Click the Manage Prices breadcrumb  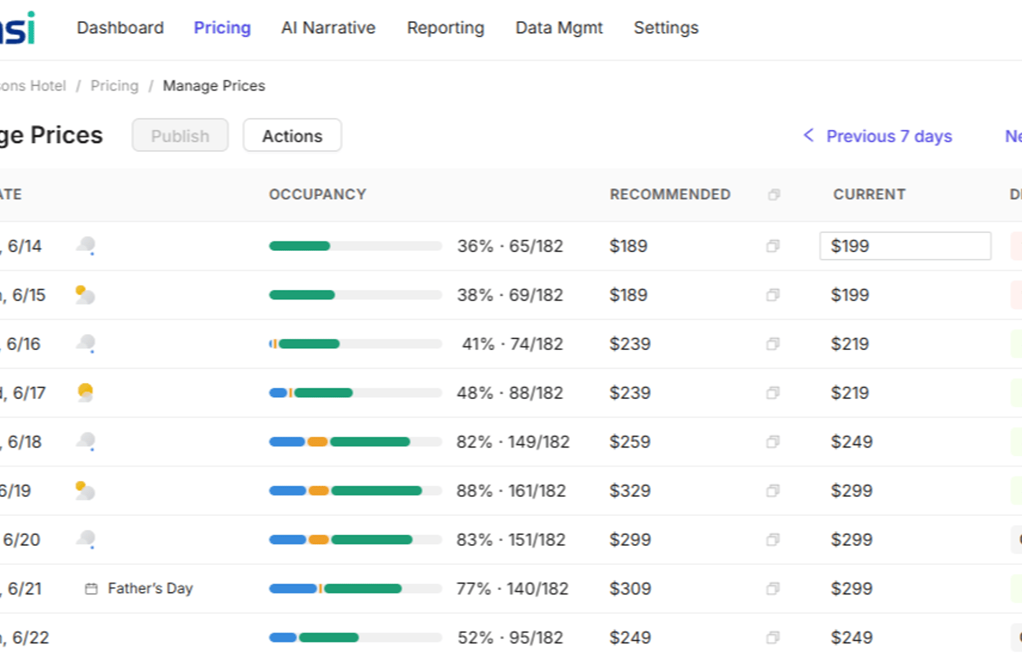[x=214, y=86]
